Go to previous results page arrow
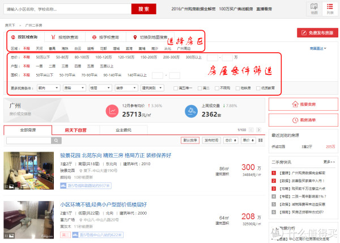This screenshot has height=243, width=340. tap(251, 130)
